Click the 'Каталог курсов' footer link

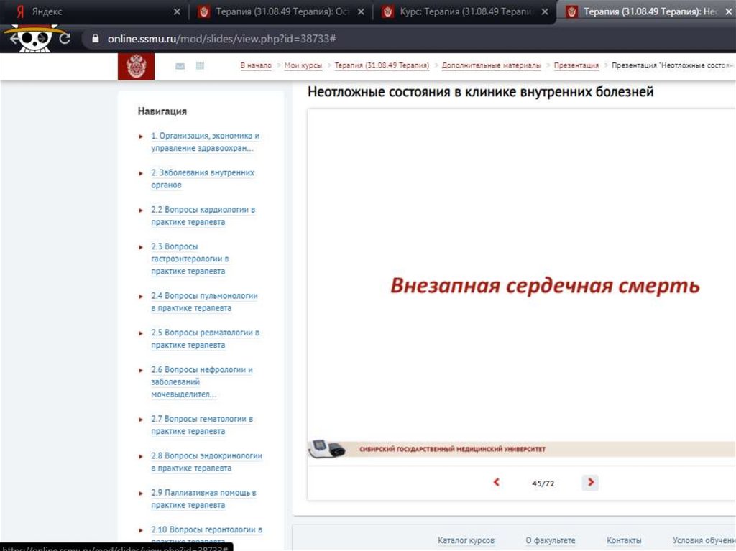click(466, 540)
